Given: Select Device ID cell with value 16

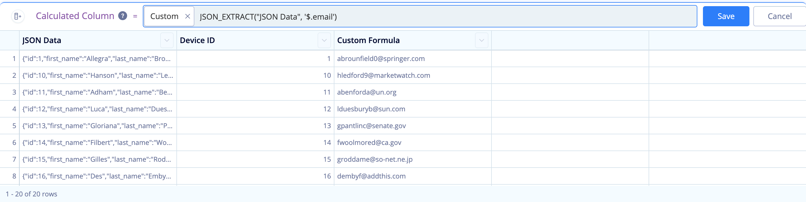Looking at the screenshot, I should (x=255, y=176).
